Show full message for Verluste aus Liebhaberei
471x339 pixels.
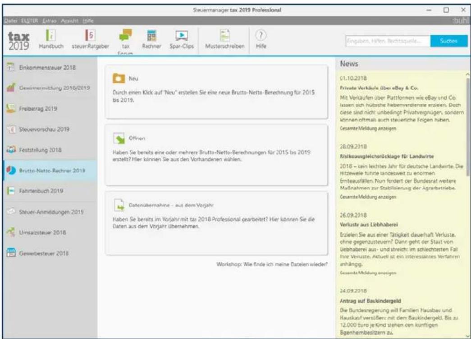[x=368, y=273]
